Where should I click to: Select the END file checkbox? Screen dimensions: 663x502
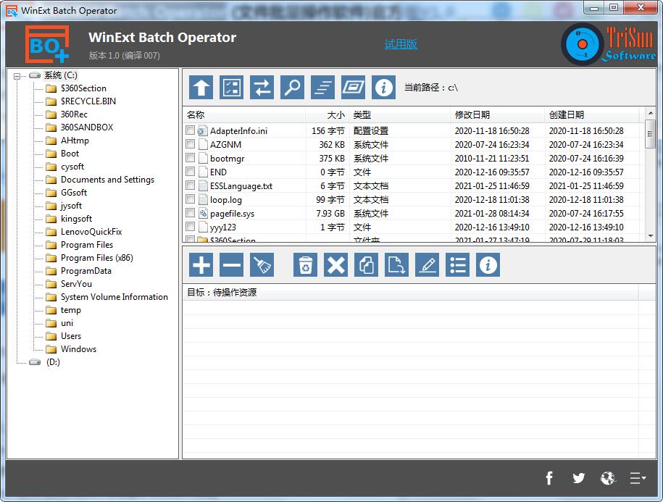tap(191, 172)
